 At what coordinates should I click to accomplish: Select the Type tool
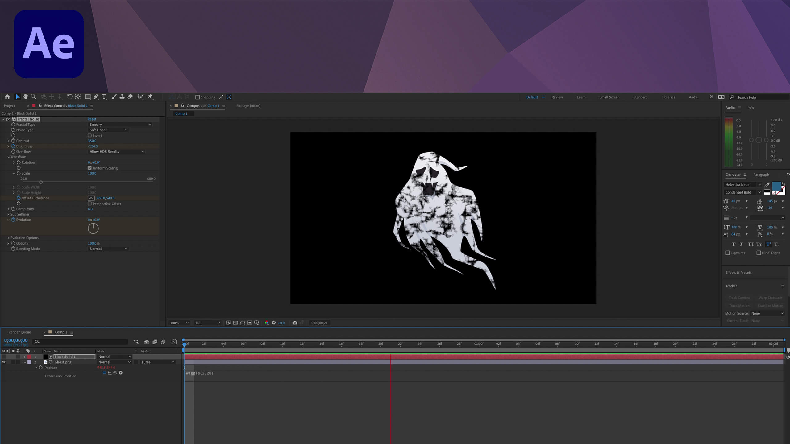104,97
